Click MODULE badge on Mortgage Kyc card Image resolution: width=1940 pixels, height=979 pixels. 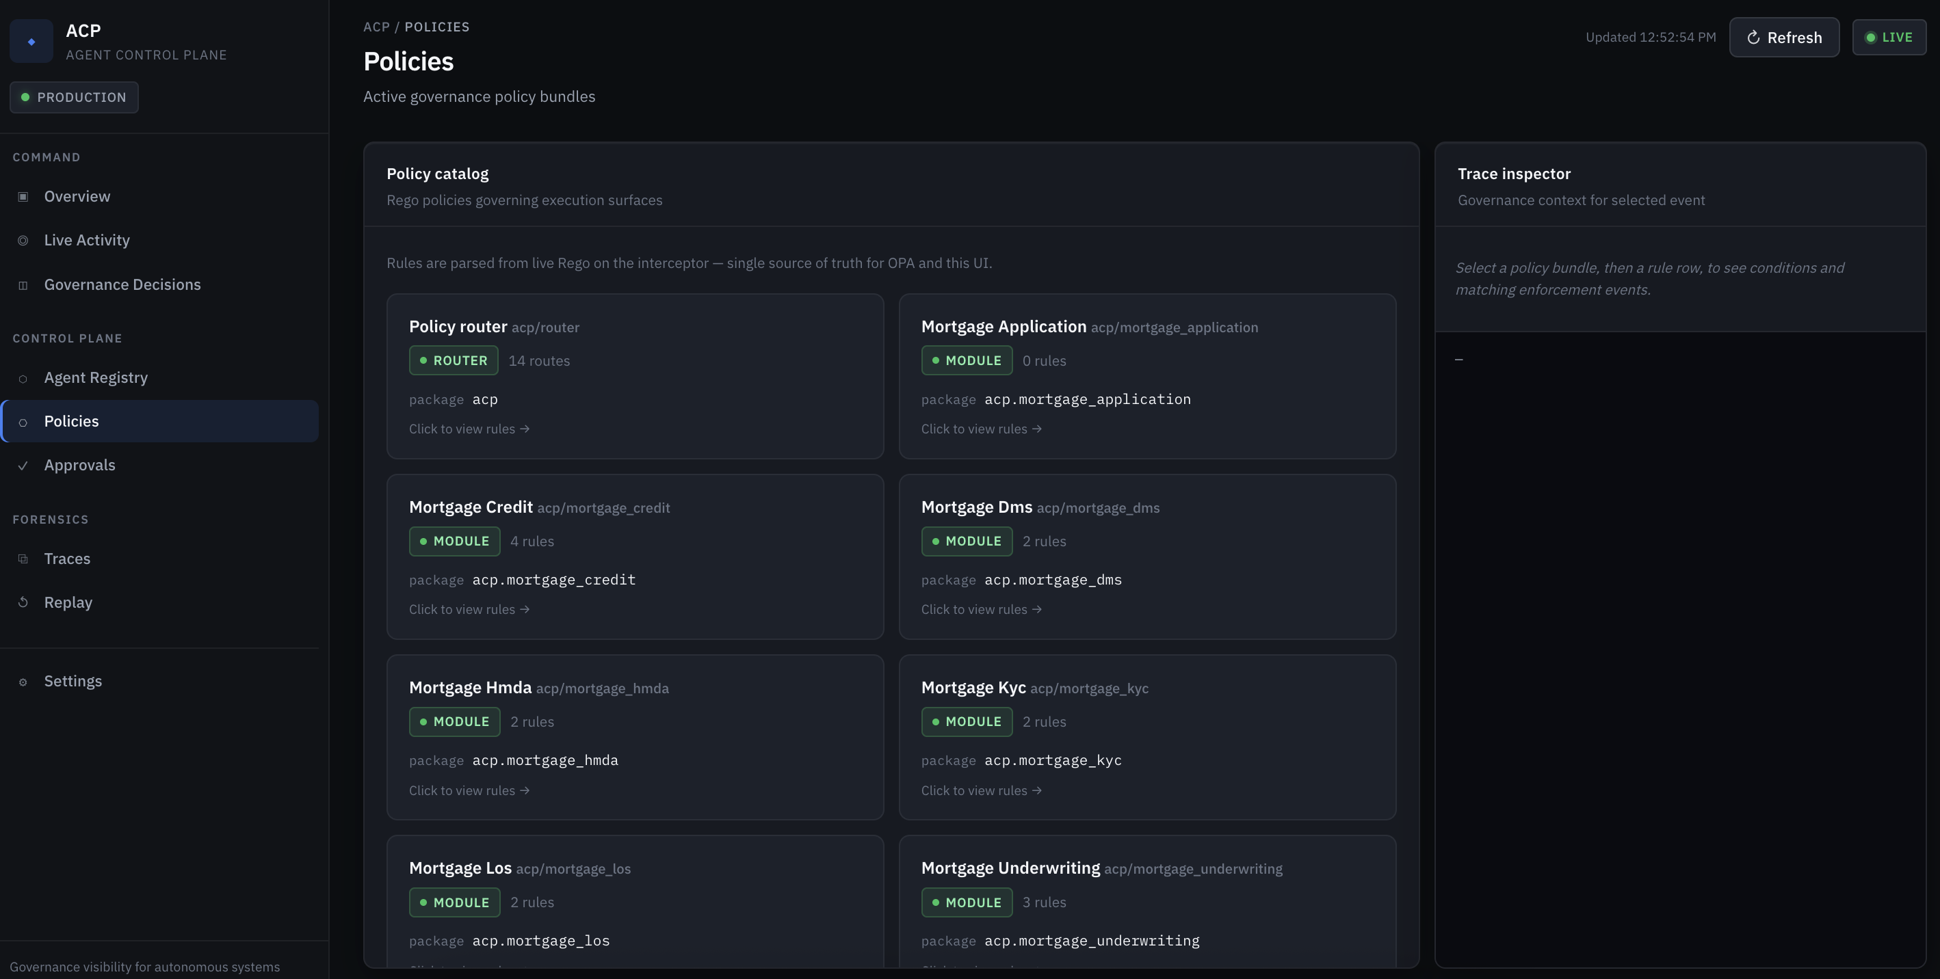(x=966, y=722)
